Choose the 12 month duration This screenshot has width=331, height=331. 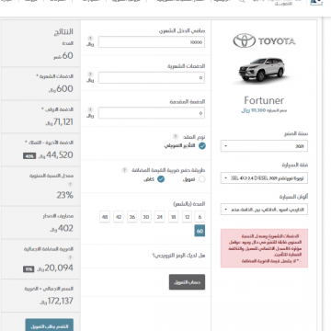pos(187,217)
